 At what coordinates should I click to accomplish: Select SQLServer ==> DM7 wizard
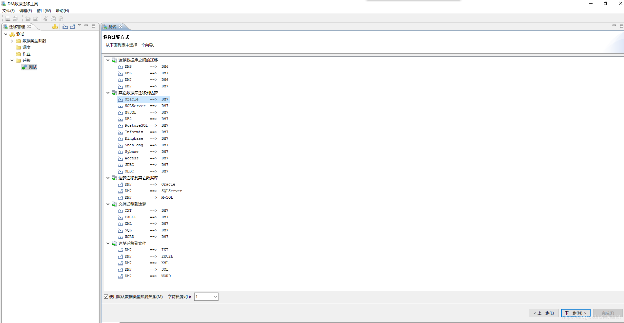point(143,106)
